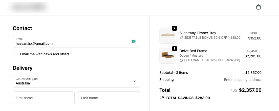
Task: Click the tag icon beside SIDE TABLE BONUS
Action: click(x=181, y=38)
